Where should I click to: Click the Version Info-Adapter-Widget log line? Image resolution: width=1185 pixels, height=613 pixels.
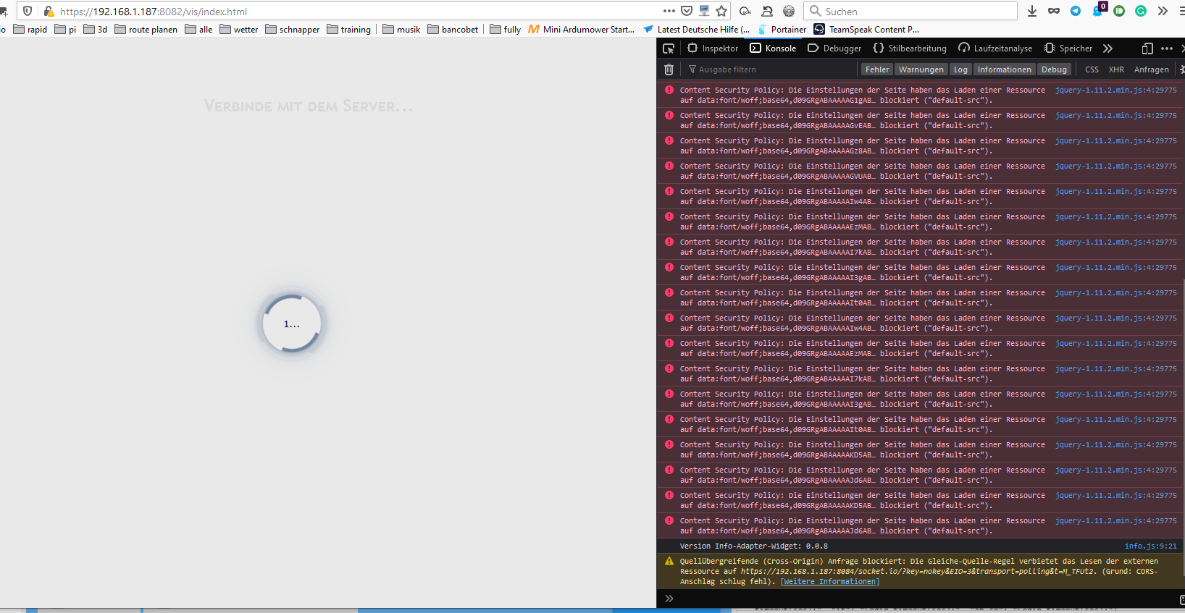(x=753, y=546)
